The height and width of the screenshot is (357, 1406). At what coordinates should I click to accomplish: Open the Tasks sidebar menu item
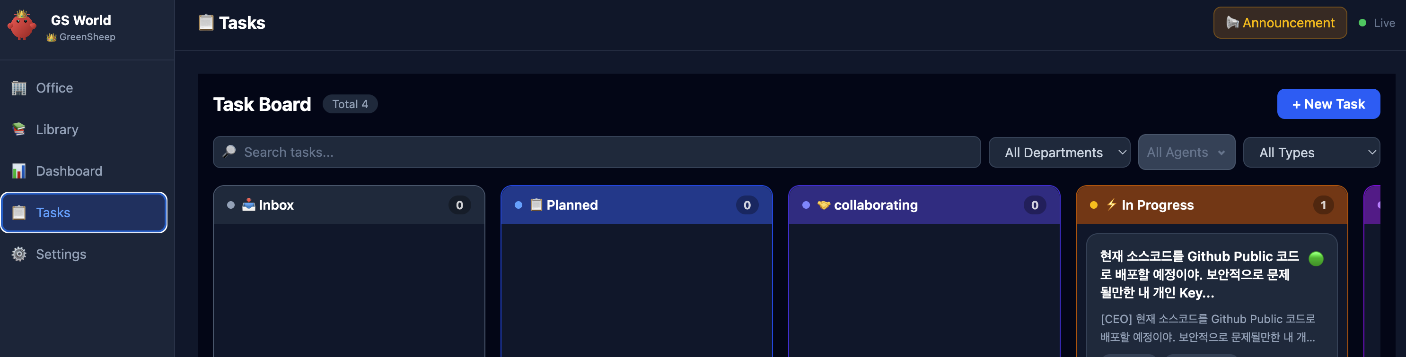84,212
